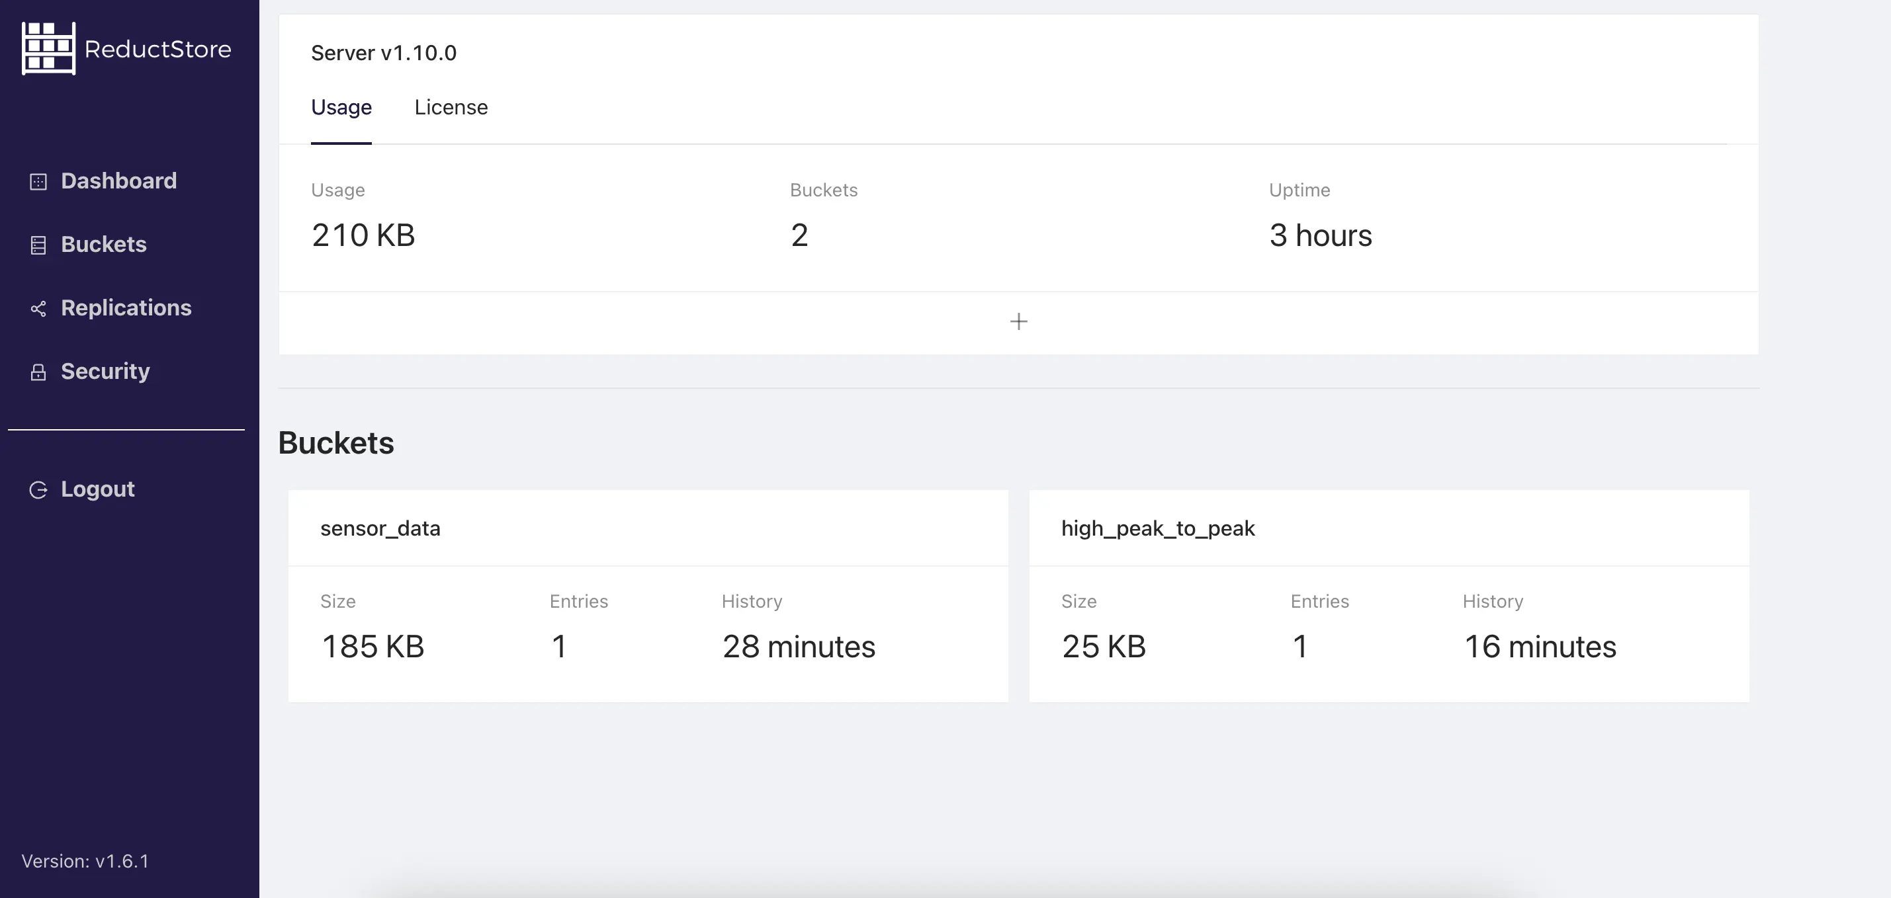This screenshot has width=1891, height=898.
Task: Click the Security sidebar icon
Action: tap(38, 371)
